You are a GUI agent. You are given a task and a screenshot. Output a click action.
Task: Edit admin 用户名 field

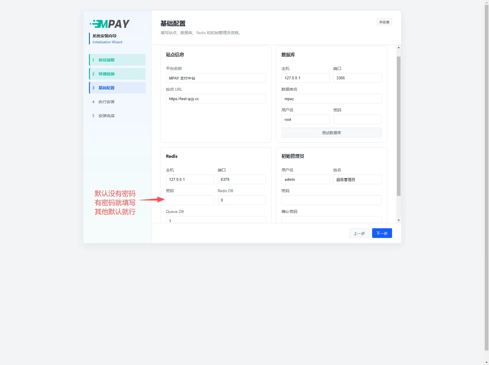coord(306,179)
